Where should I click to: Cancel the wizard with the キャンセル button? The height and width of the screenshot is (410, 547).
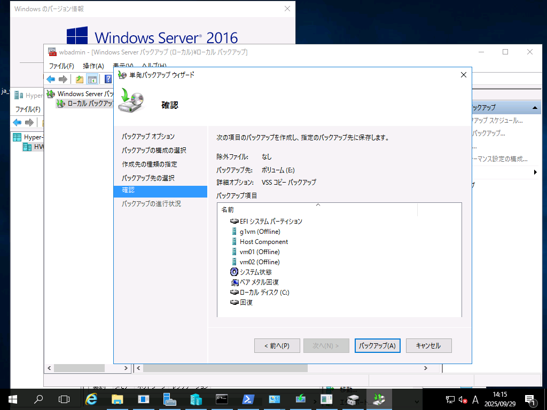428,345
